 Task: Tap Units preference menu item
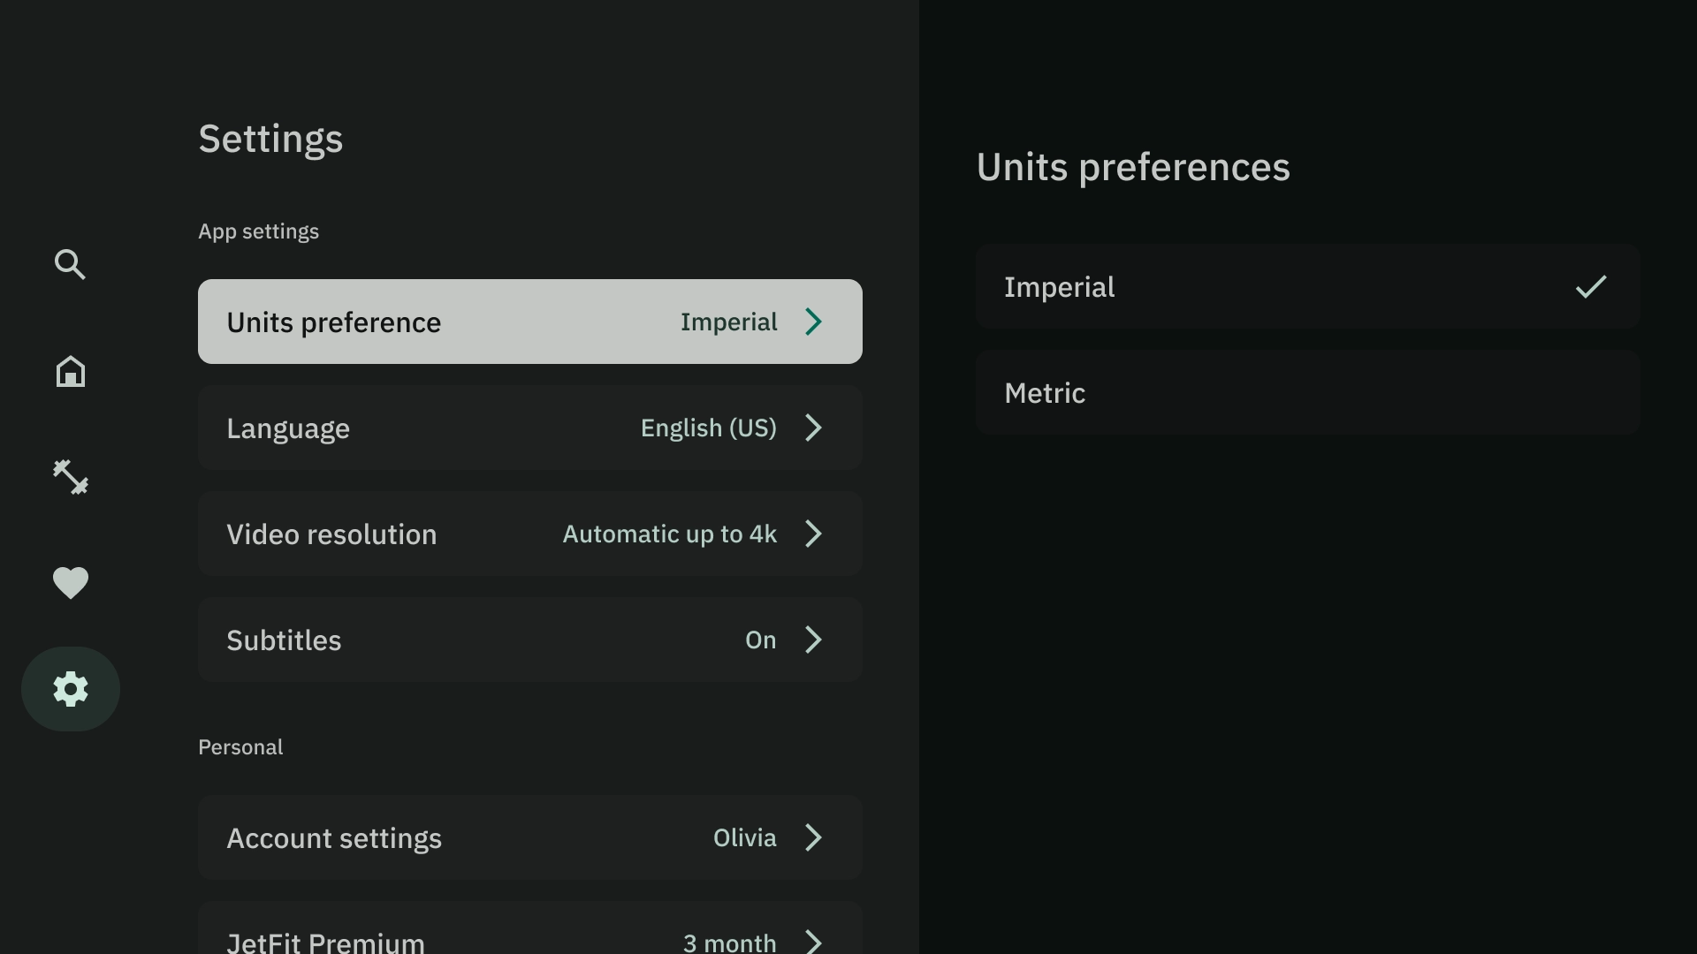click(x=529, y=322)
